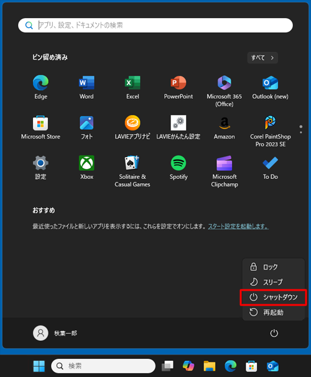Open the To Do app
Screen dimensions: 311x377
271,168
